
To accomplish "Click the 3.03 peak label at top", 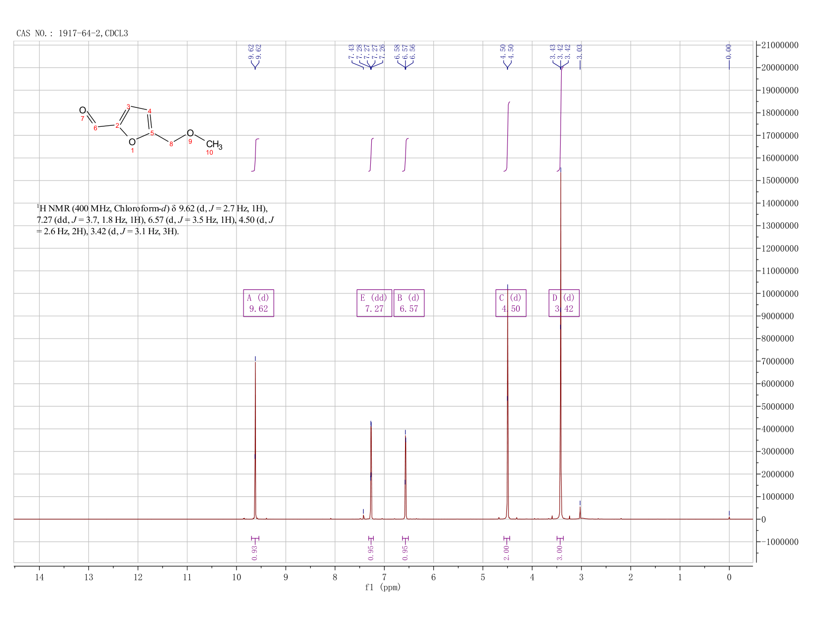I will click(x=580, y=51).
